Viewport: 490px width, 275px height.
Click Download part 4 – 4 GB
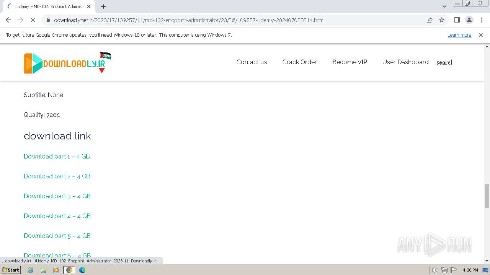[57, 216]
